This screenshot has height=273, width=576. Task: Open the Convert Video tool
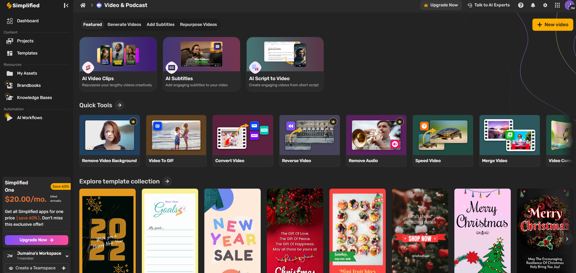pos(243,141)
